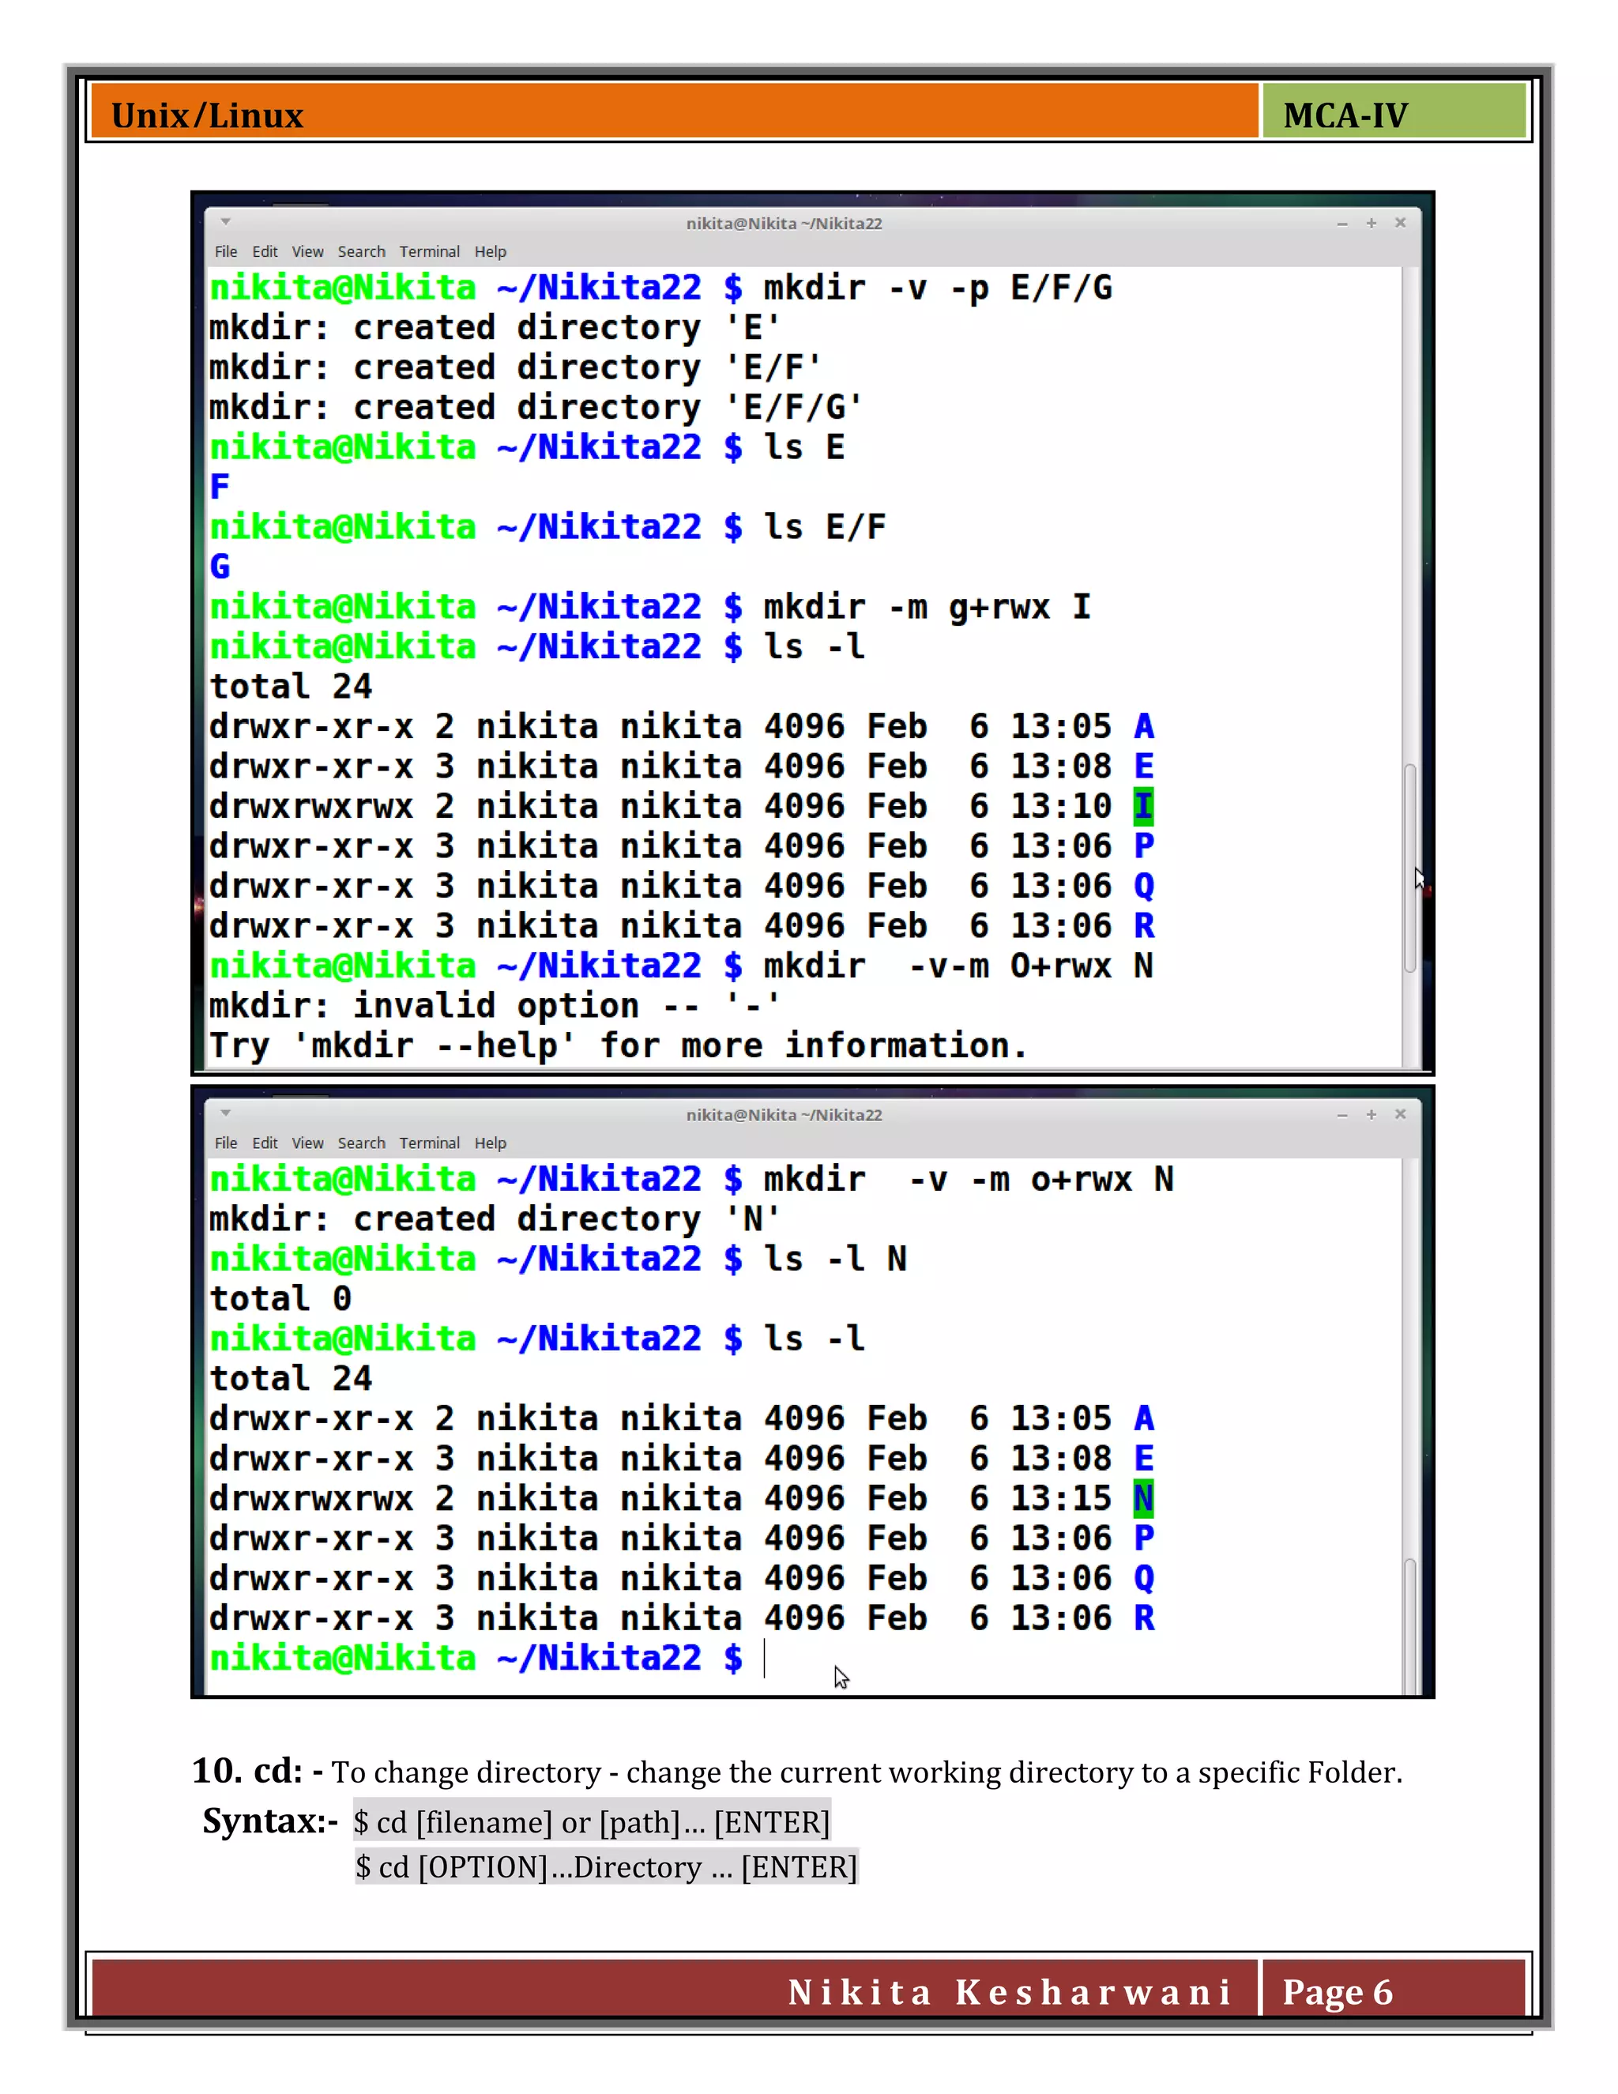The height and width of the screenshot is (2094, 1618).
Task: Click 'MCA-IV' header label
Action: click(1345, 116)
